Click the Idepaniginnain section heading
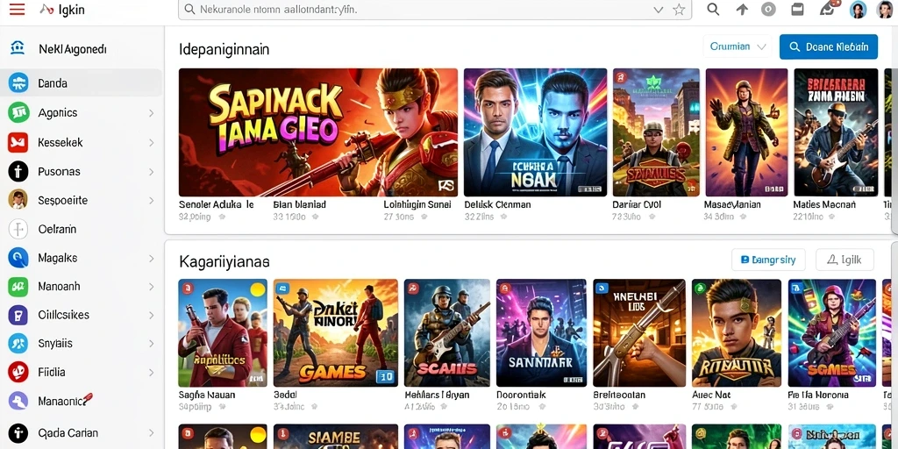Screen dimensions: 898x449 224,49
